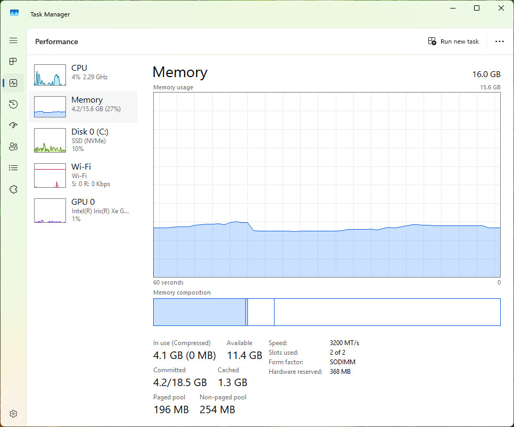
Task: Select the CPU performance entry
Action: click(x=83, y=75)
